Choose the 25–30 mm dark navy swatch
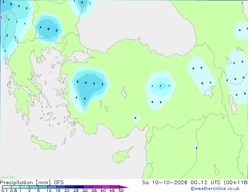 pos(79,187)
